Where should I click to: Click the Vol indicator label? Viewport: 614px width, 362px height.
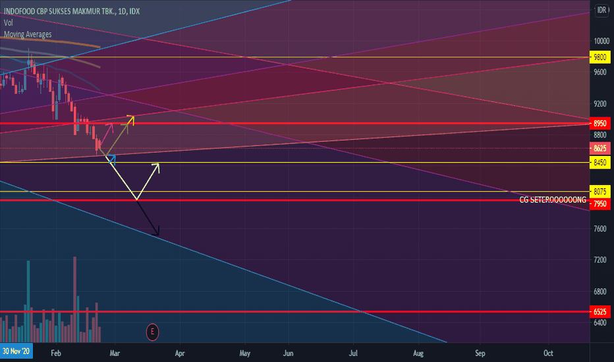coord(8,22)
